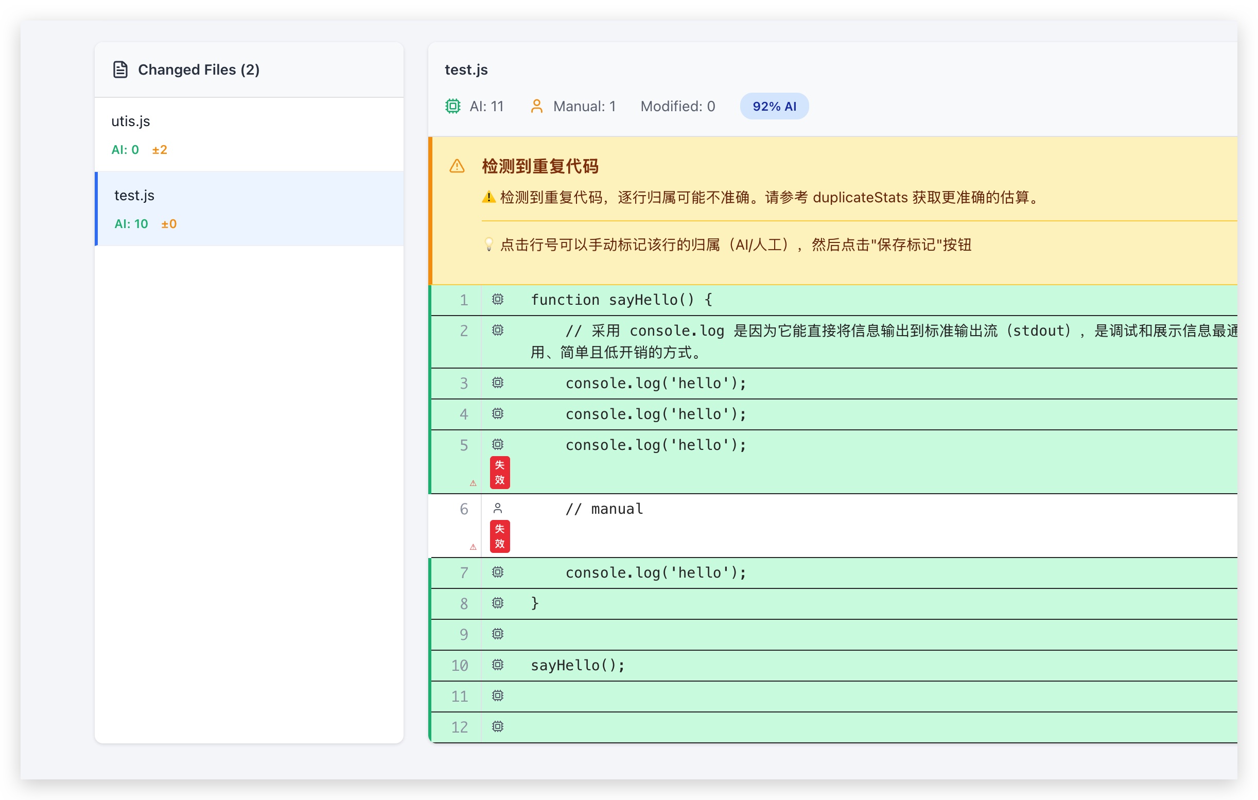This screenshot has height=800, width=1258.
Task: Click the lightbulb icon in the marking tip
Action: [x=488, y=245]
